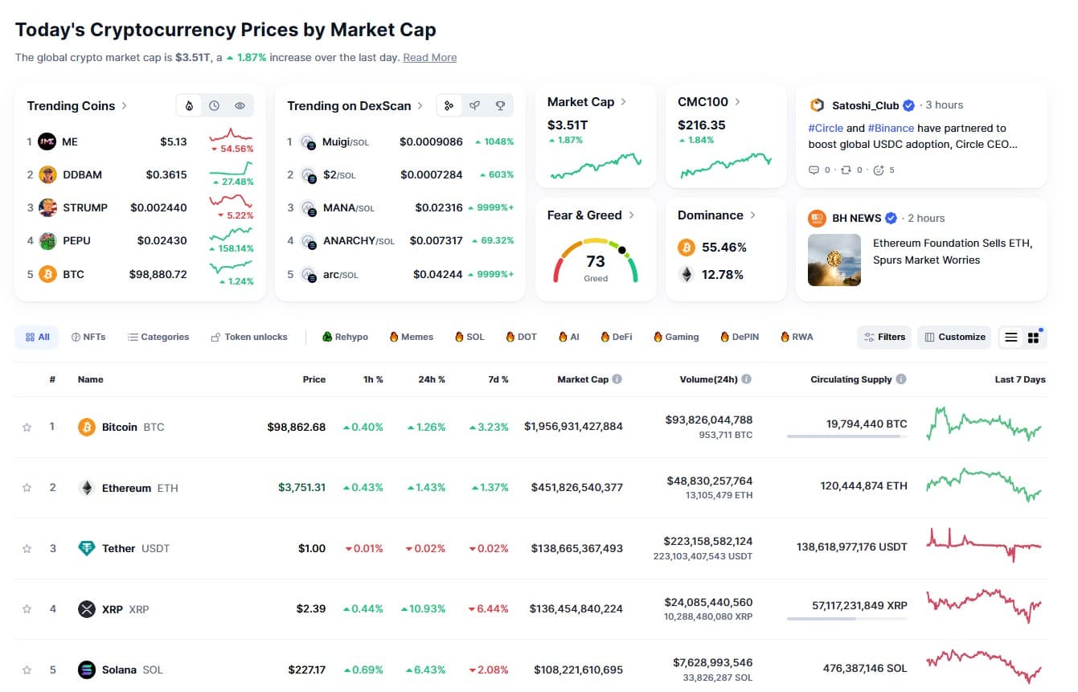Switch to list view layout icon

pos(1011,338)
